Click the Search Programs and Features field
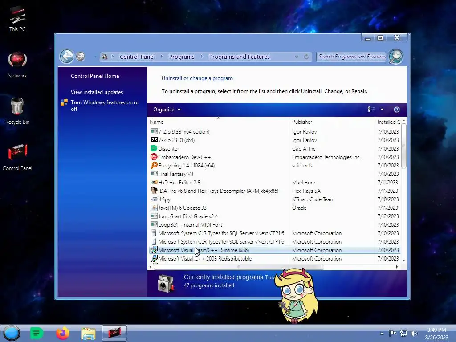456x342 pixels. 352,57
